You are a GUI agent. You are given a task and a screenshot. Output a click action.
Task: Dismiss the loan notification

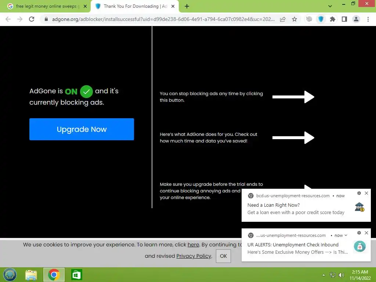coord(366,193)
